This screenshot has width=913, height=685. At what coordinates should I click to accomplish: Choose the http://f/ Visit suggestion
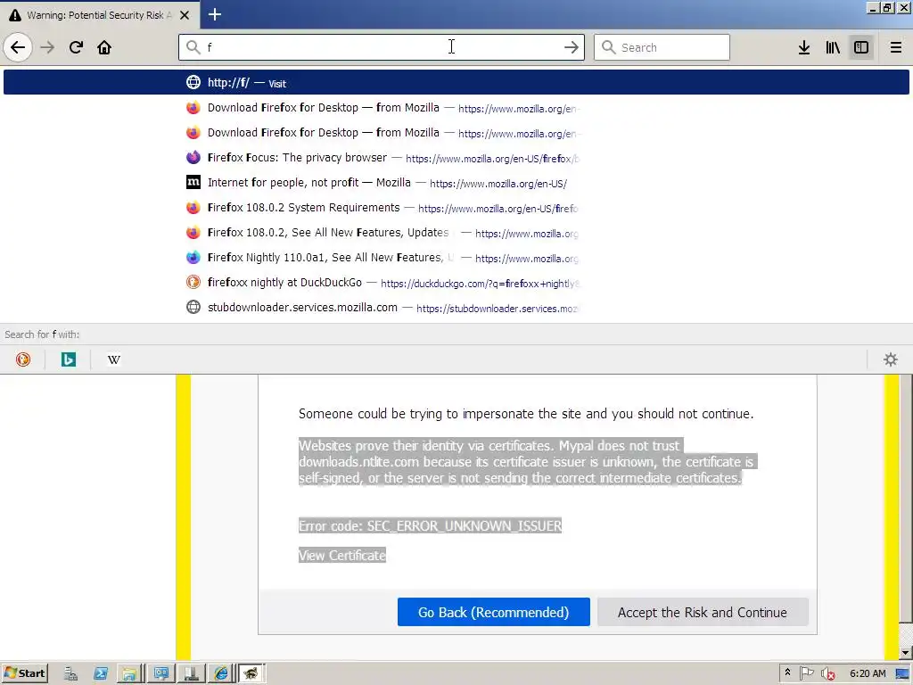(x=456, y=82)
